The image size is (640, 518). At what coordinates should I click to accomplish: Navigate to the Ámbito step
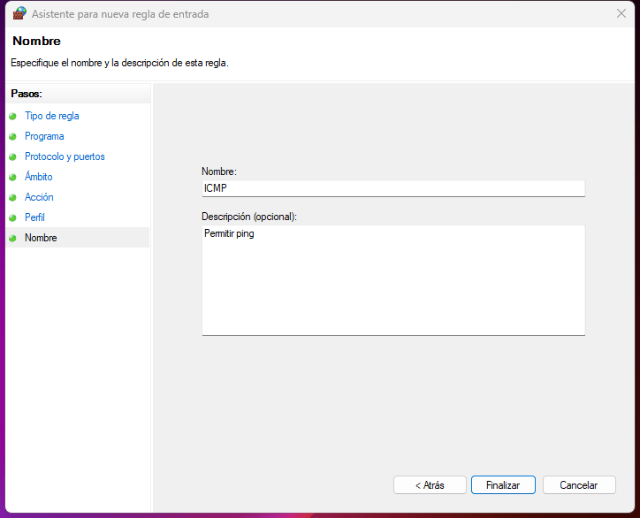click(x=39, y=177)
